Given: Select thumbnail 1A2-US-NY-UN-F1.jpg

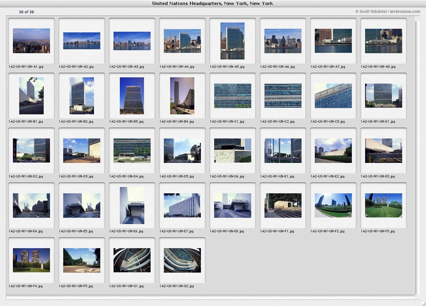Looking at the screenshot, I should click(283, 206).
